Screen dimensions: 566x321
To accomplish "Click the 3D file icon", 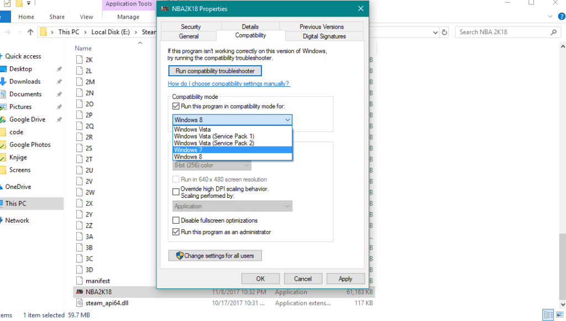I will [80, 270].
